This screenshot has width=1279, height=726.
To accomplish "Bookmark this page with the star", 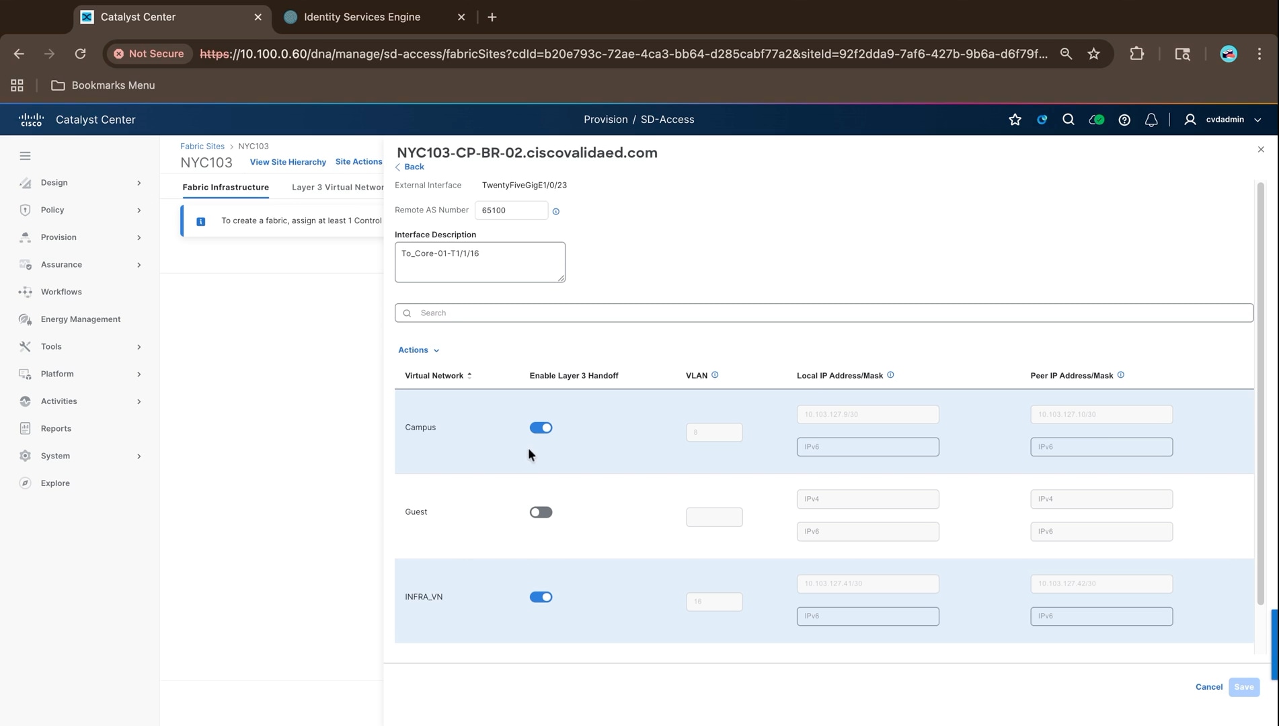I will (x=1093, y=54).
